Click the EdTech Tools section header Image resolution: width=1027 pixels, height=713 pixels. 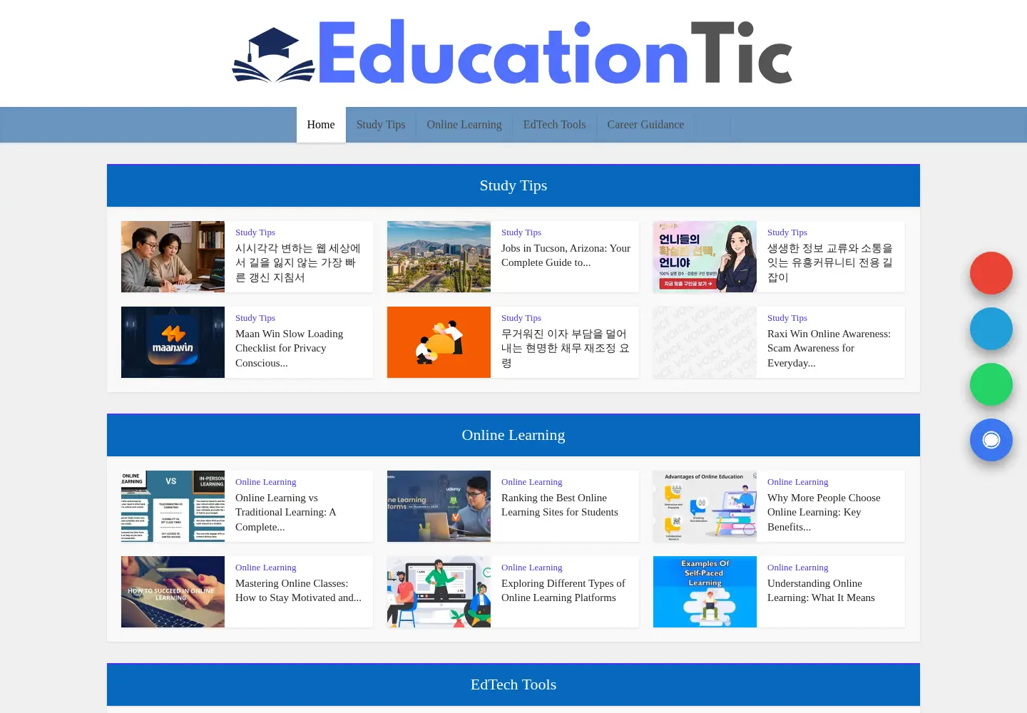click(513, 684)
